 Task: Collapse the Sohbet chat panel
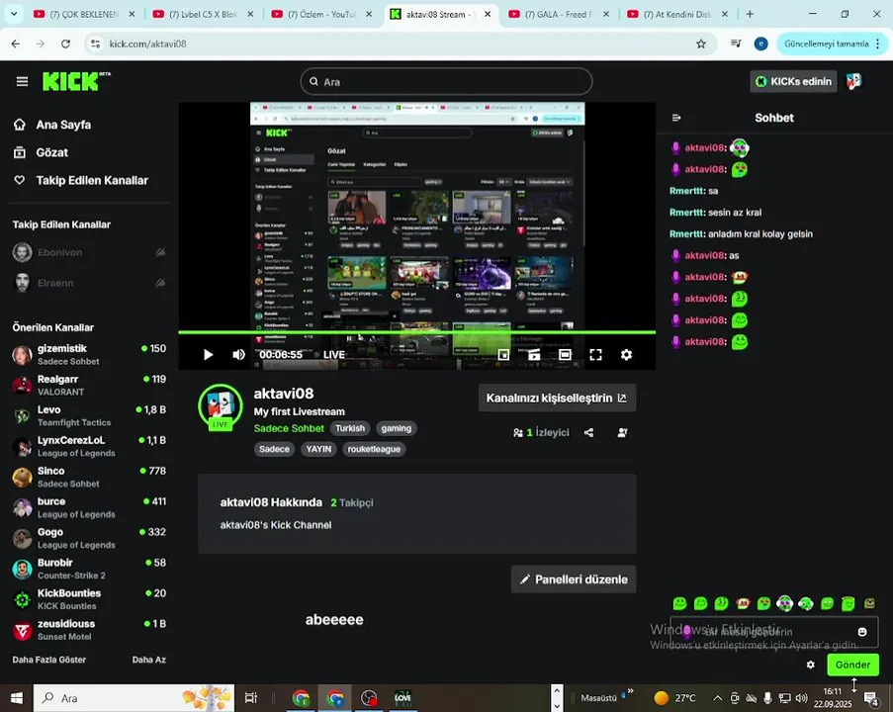pos(676,118)
